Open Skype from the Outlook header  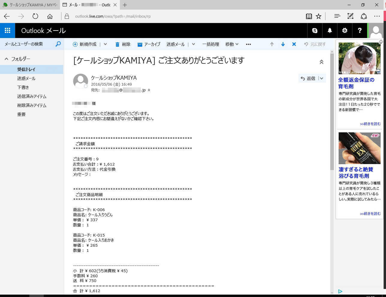(315, 31)
